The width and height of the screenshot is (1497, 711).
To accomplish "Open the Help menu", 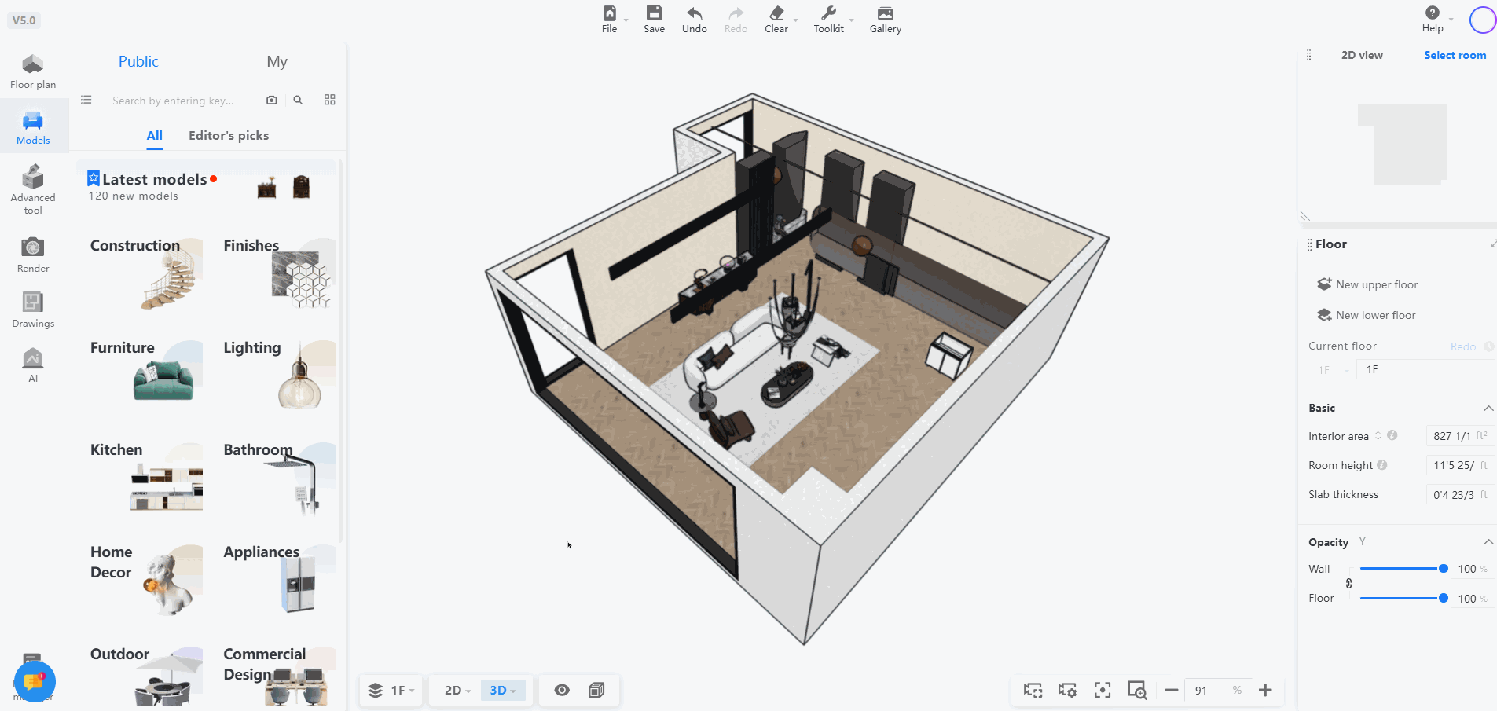I will click(x=1433, y=20).
